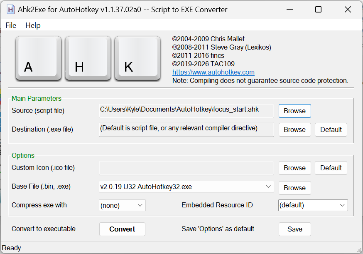Save Options as default with Save button

pyautogui.click(x=294, y=229)
